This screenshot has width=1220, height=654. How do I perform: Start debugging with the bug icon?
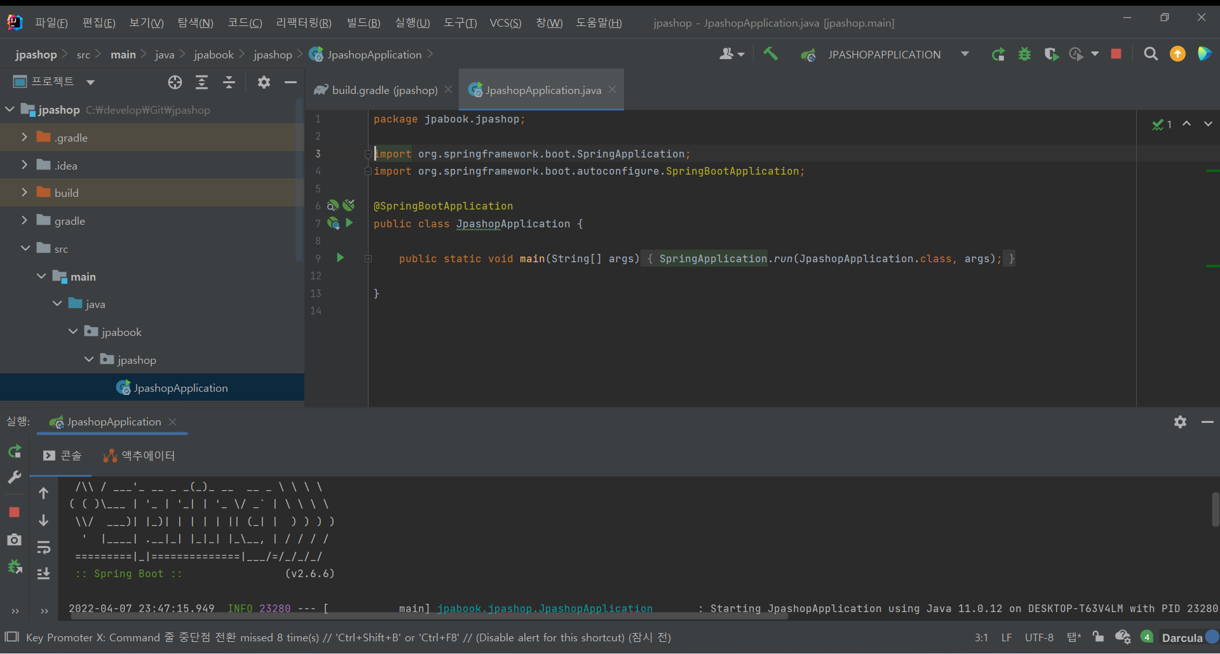click(1024, 55)
